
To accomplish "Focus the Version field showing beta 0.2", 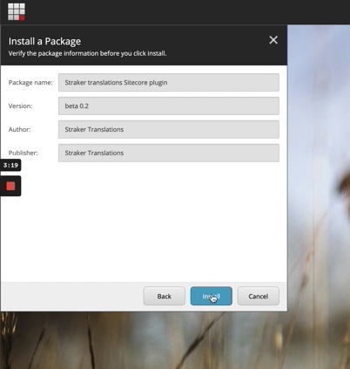I will (x=169, y=106).
